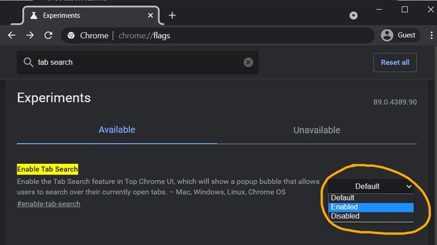The image size is (437, 245).
Task: Reload the chrome://flags page
Action: pyautogui.click(x=48, y=35)
